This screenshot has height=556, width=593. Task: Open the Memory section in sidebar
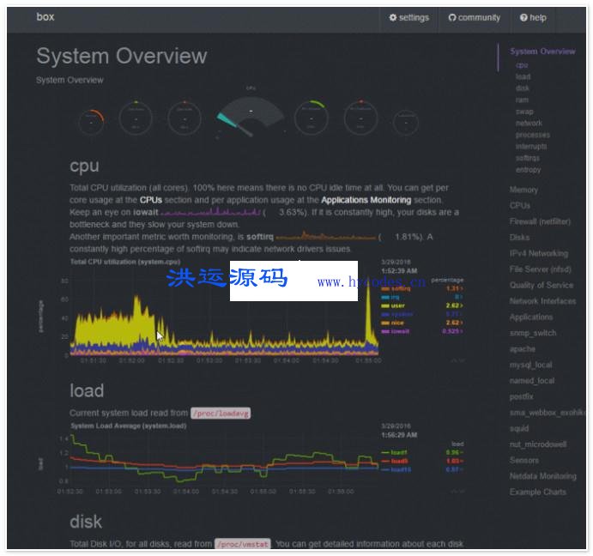(x=523, y=190)
